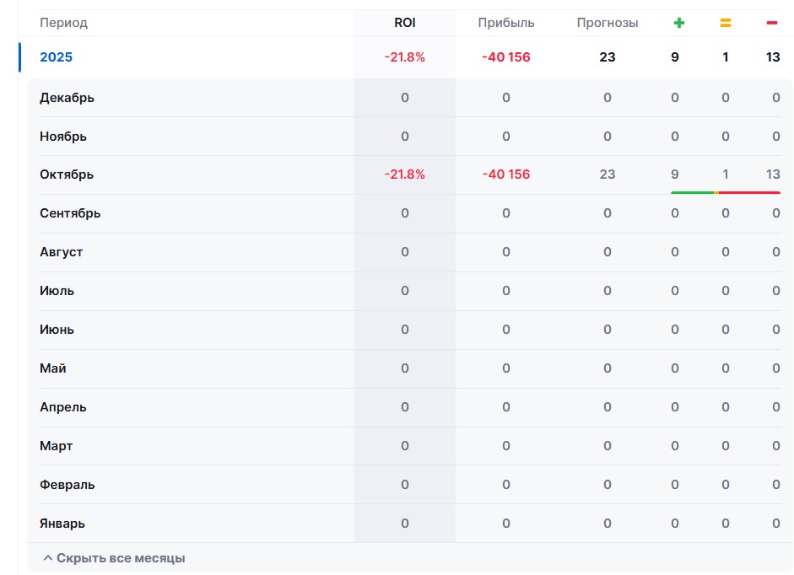Click the Период column header
The width and height of the screenshot is (794, 575).
point(63,23)
